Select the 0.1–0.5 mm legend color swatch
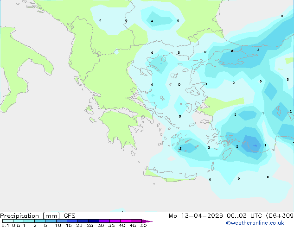The image size is (294, 227). point(8,221)
